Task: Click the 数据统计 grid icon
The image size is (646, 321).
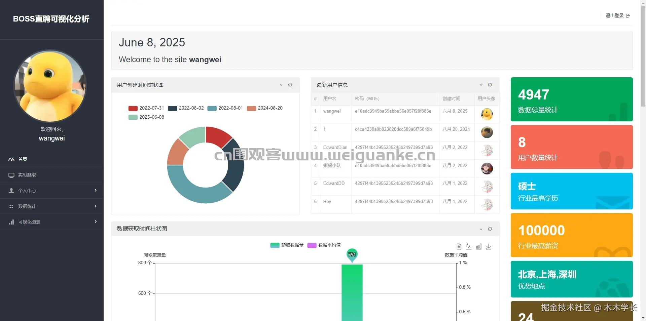Action: 11,206
